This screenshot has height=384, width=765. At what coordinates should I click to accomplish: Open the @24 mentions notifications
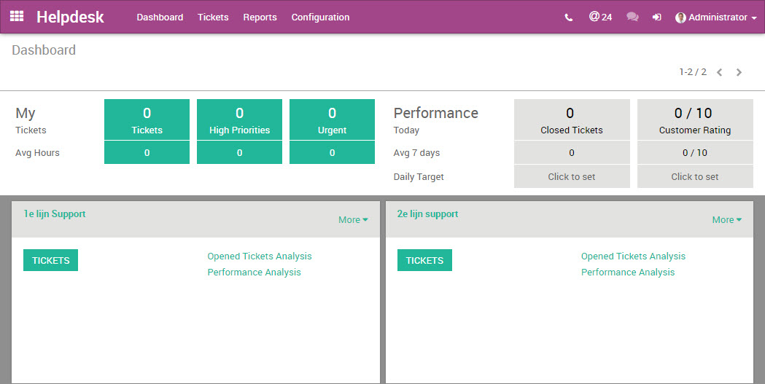[600, 17]
